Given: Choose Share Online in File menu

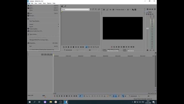Looking at the screenshot, I should 43,34.
